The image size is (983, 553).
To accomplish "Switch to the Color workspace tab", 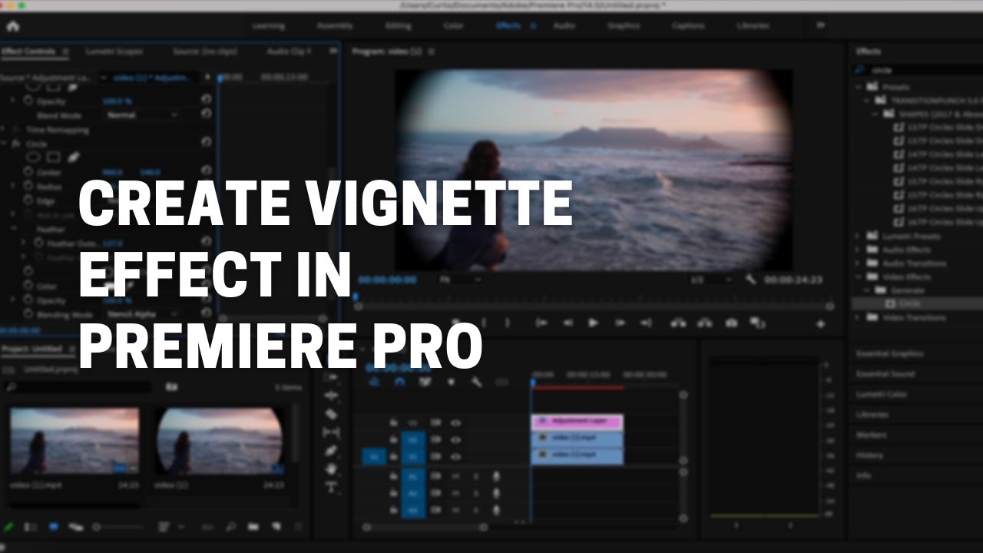I will (453, 26).
